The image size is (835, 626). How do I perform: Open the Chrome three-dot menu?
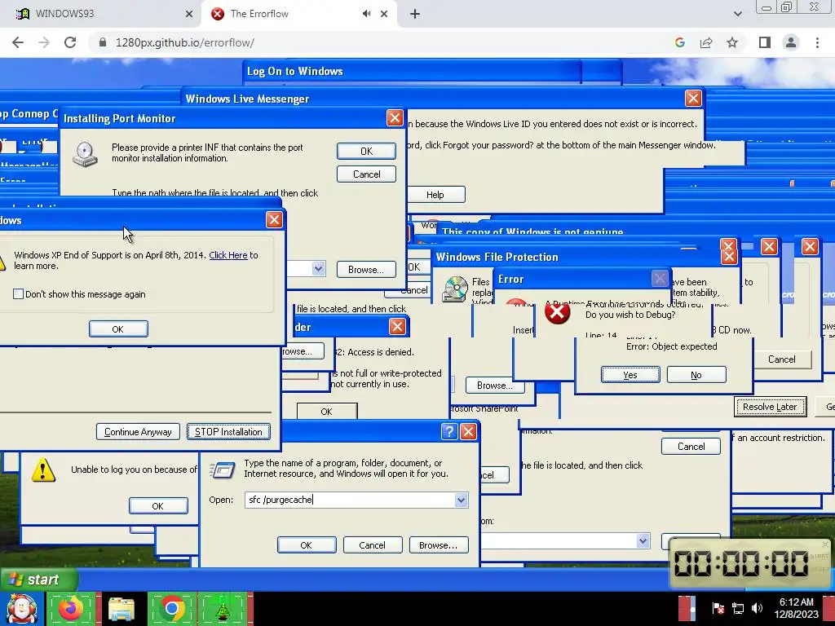tap(817, 42)
